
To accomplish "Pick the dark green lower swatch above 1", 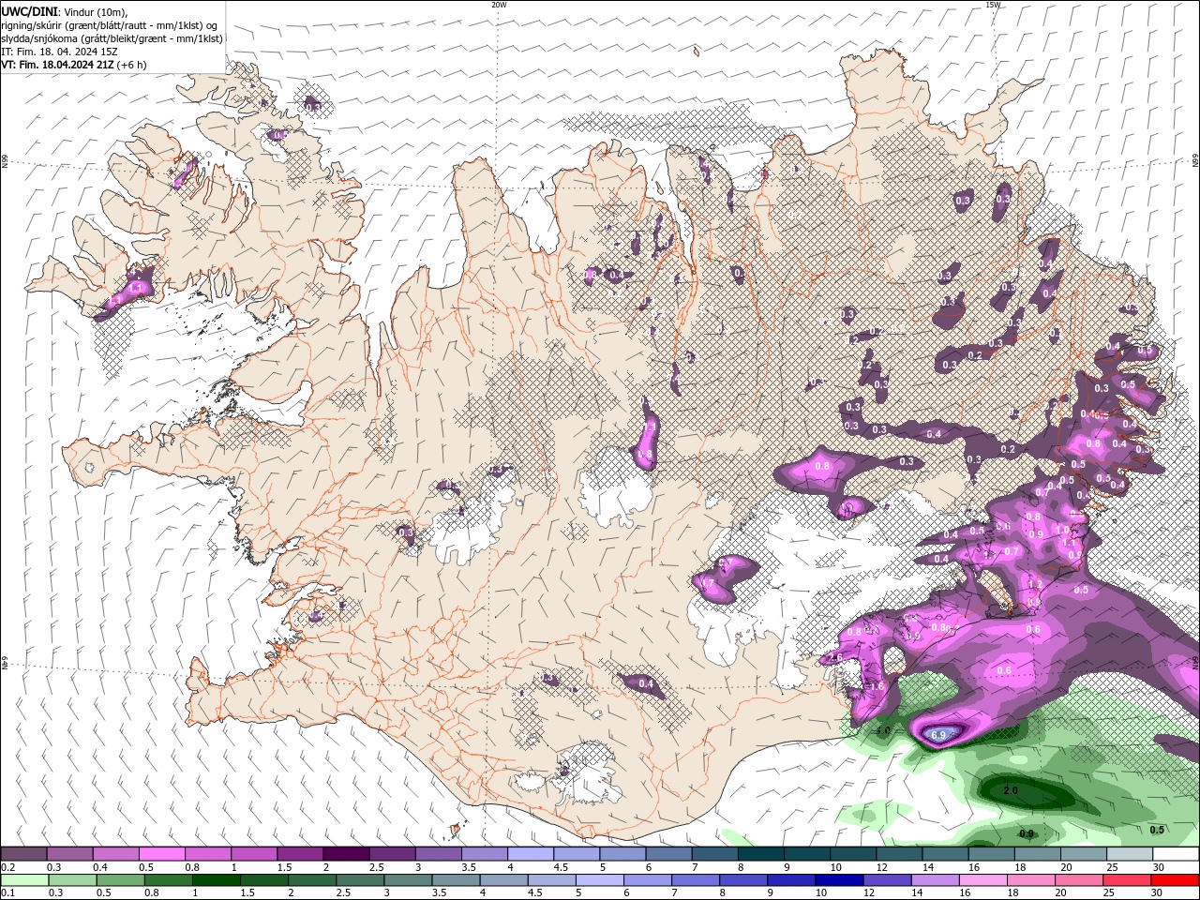I will [216, 880].
